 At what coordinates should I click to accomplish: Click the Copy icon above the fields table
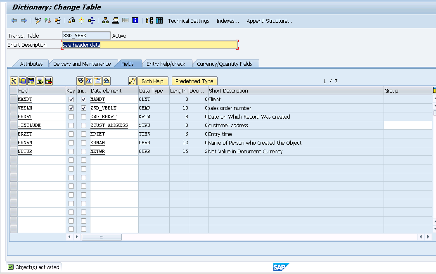click(x=23, y=81)
